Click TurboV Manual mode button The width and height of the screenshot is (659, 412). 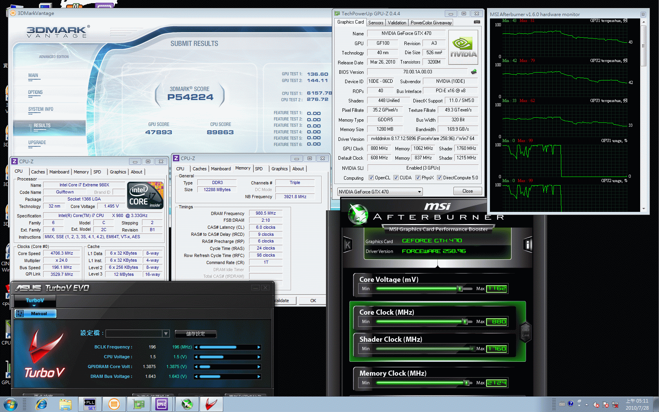(35, 314)
